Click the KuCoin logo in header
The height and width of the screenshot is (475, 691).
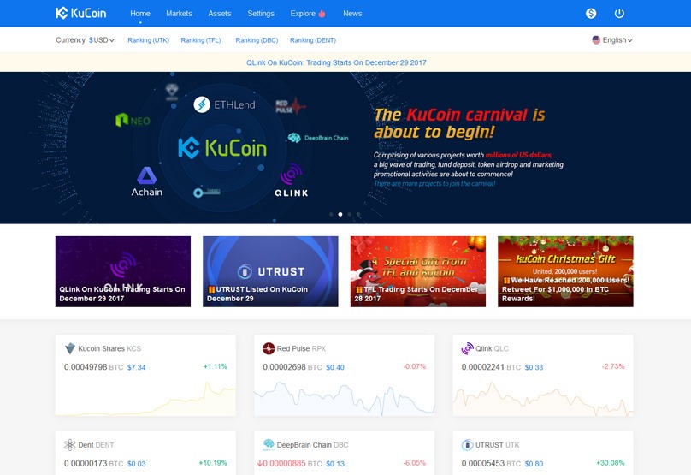[81, 14]
